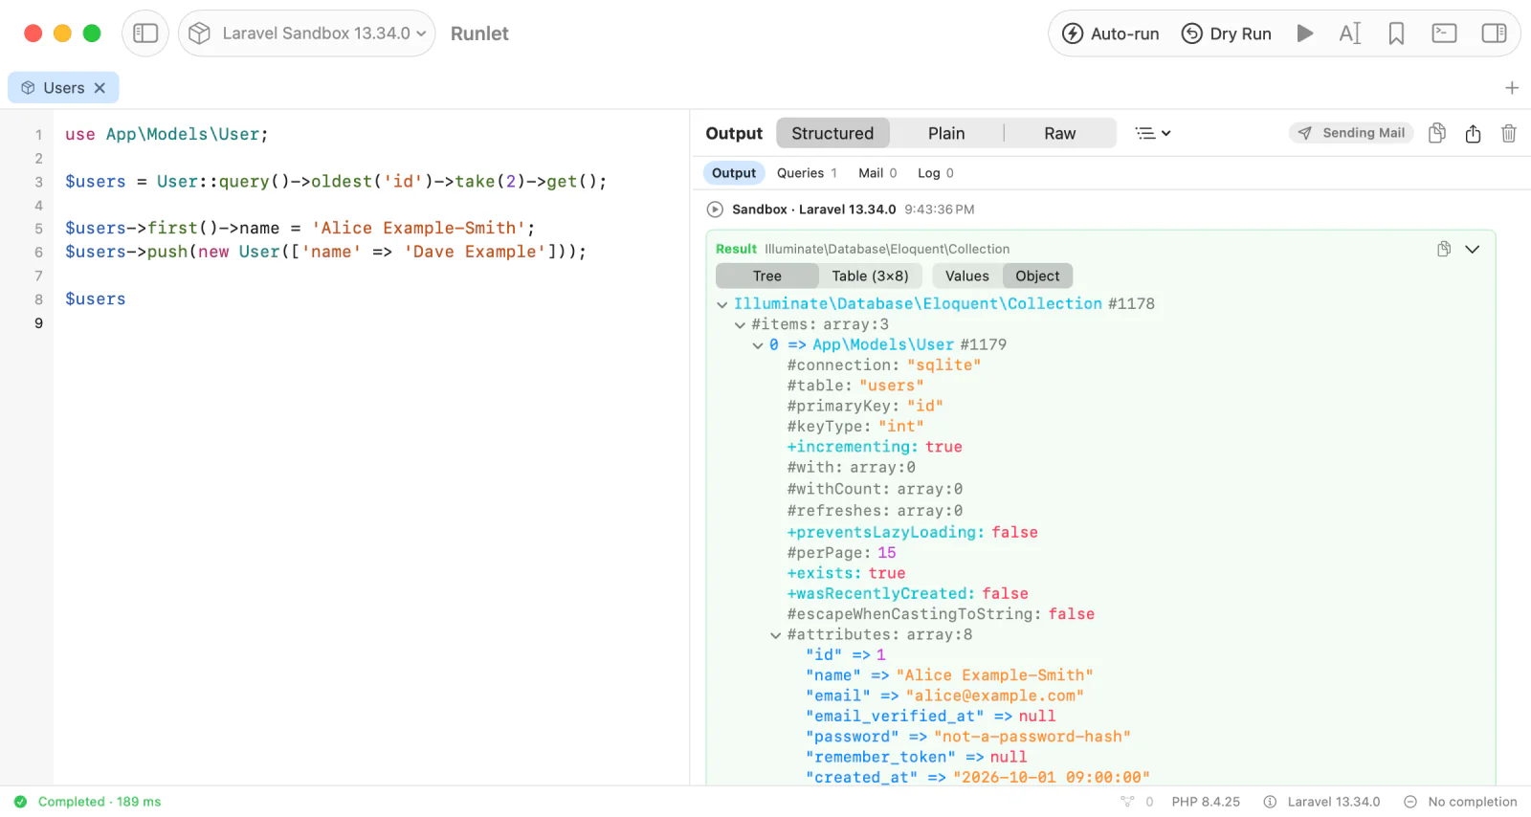Open the terminal console icon
Image resolution: width=1531 pixels, height=817 pixels.
tap(1444, 33)
